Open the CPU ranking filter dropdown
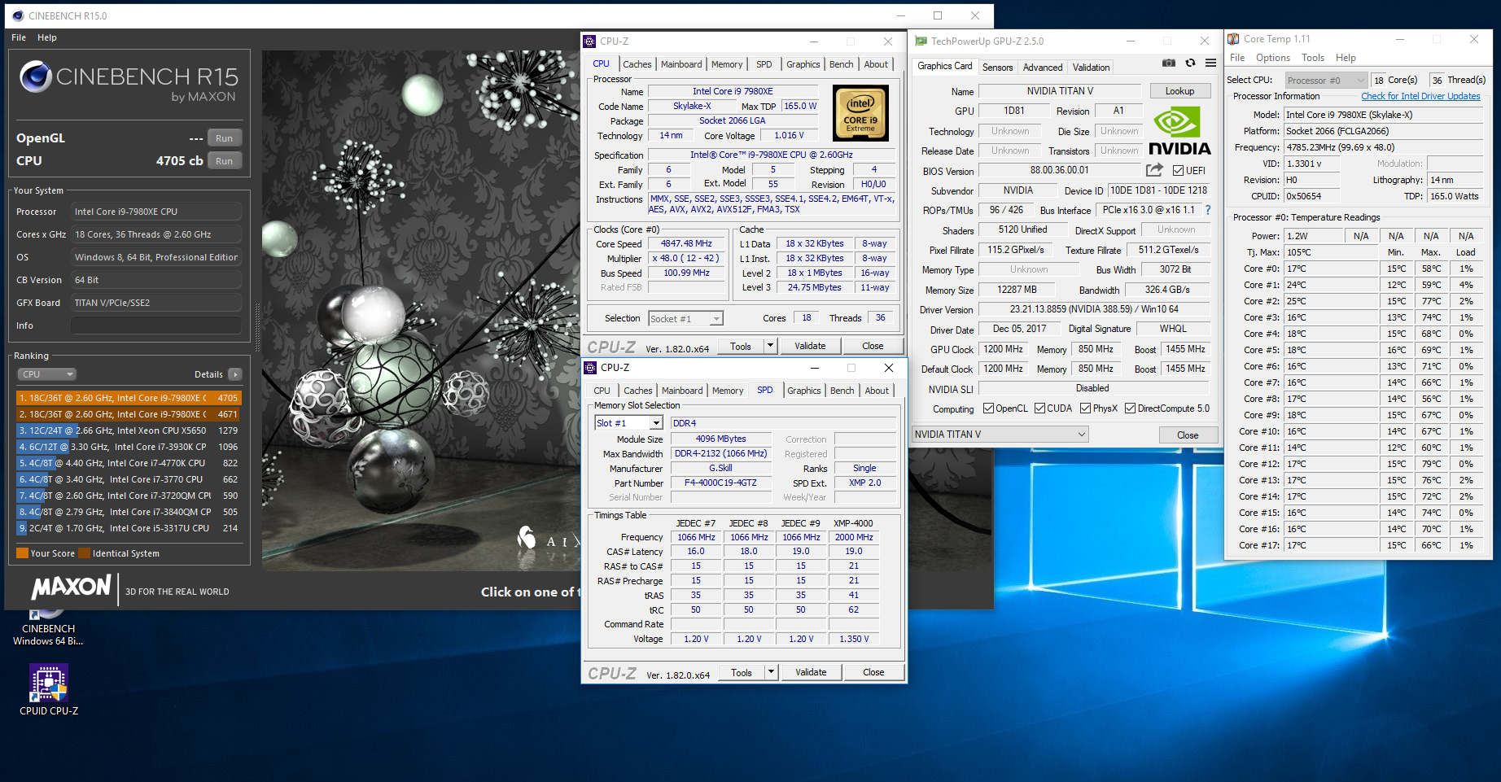This screenshot has height=782, width=1501. tap(47, 374)
